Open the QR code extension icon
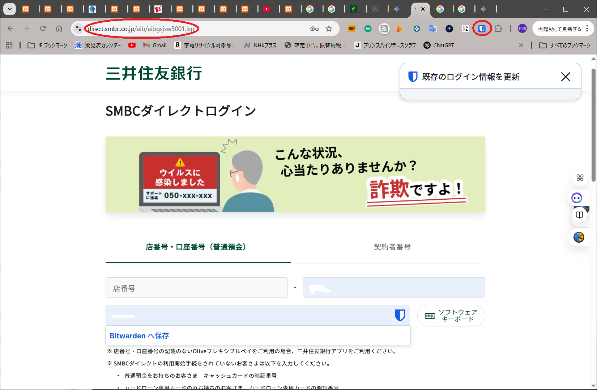Image resolution: width=597 pixels, height=390 pixels. point(465,29)
